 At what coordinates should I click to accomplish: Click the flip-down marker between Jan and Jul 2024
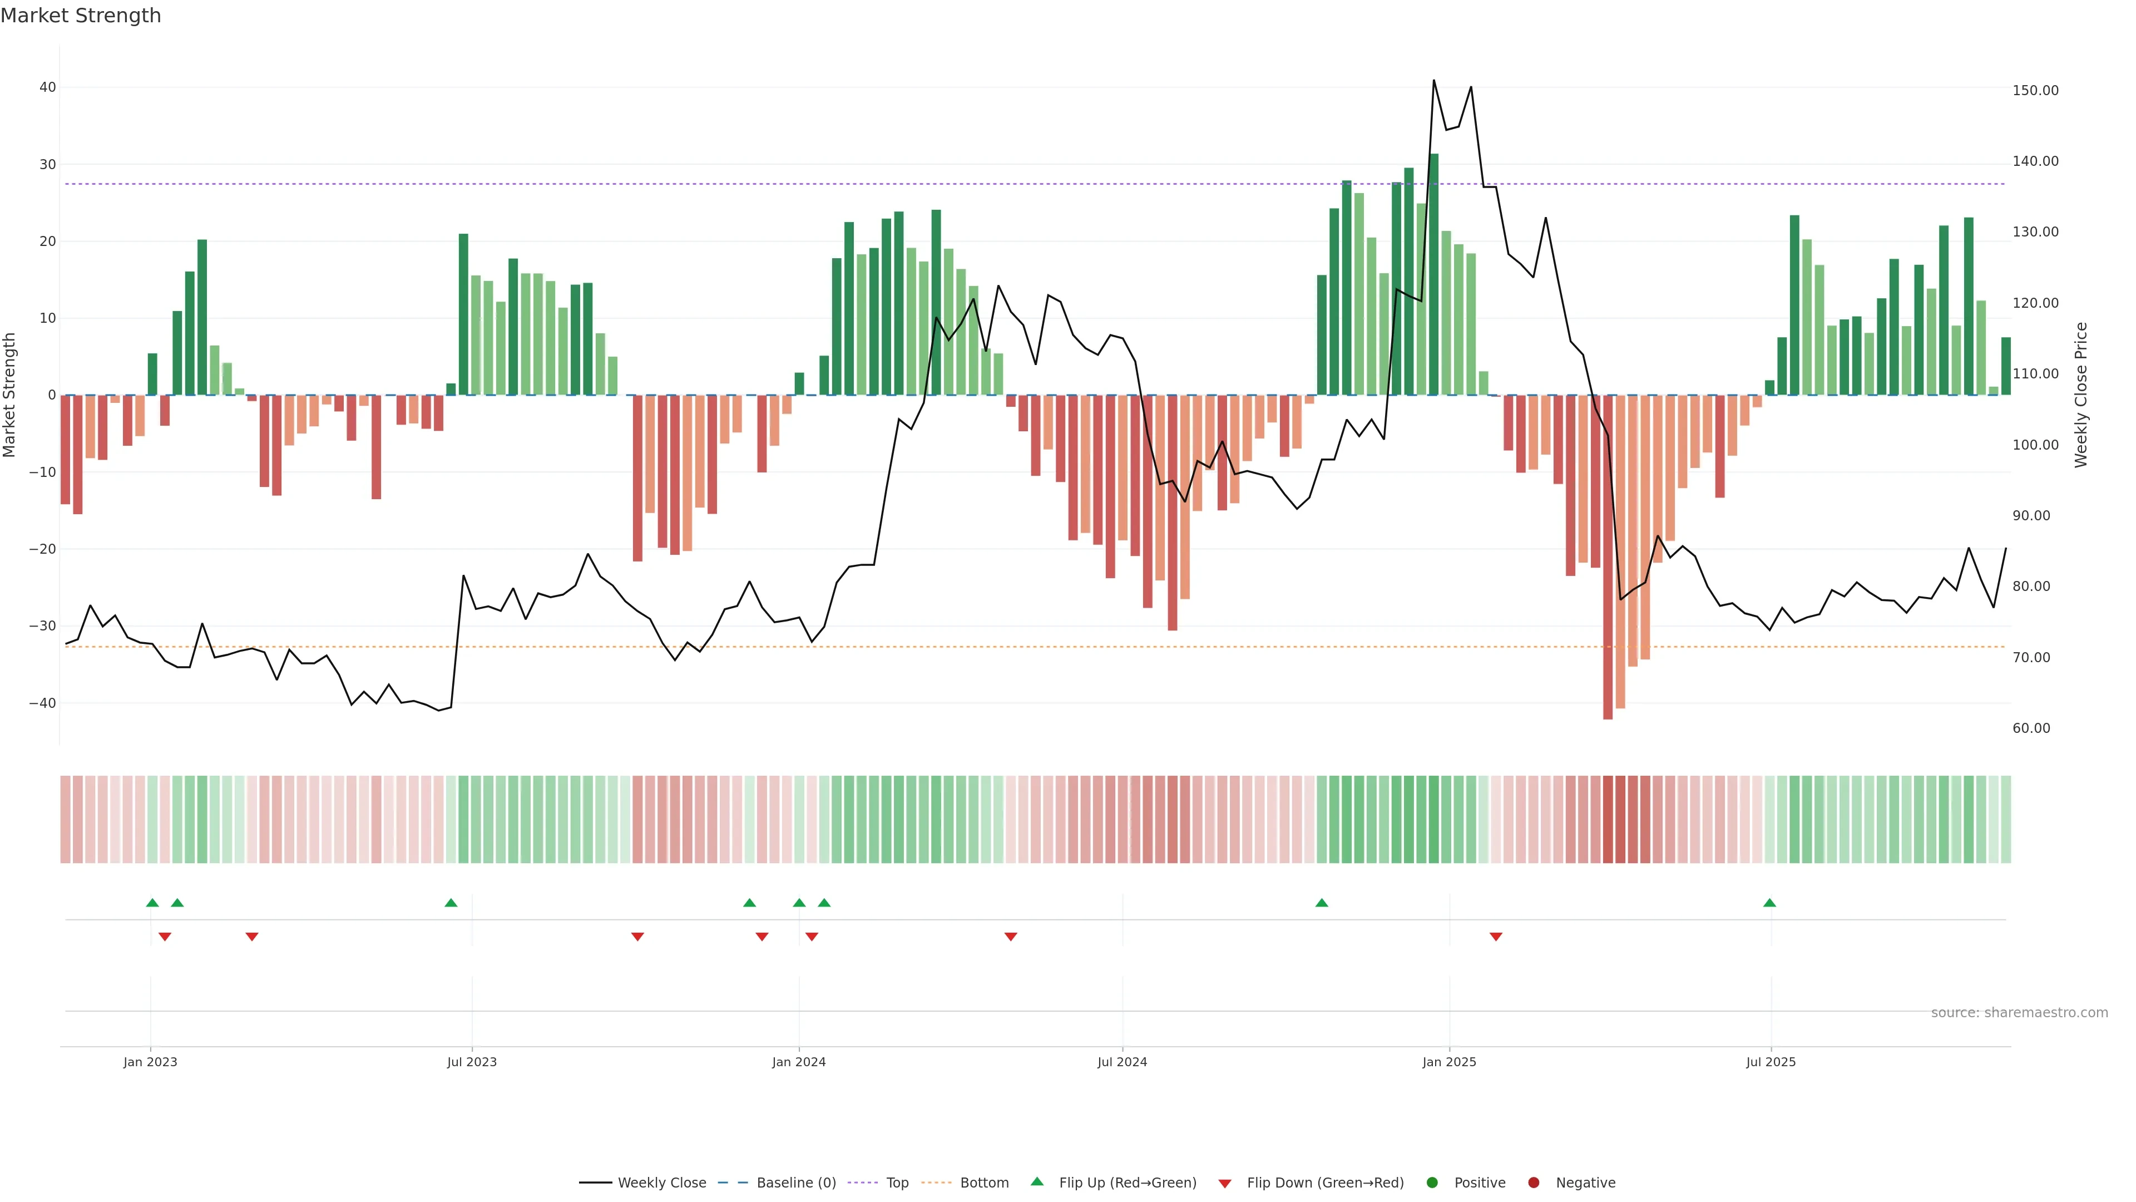click(x=1011, y=937)
